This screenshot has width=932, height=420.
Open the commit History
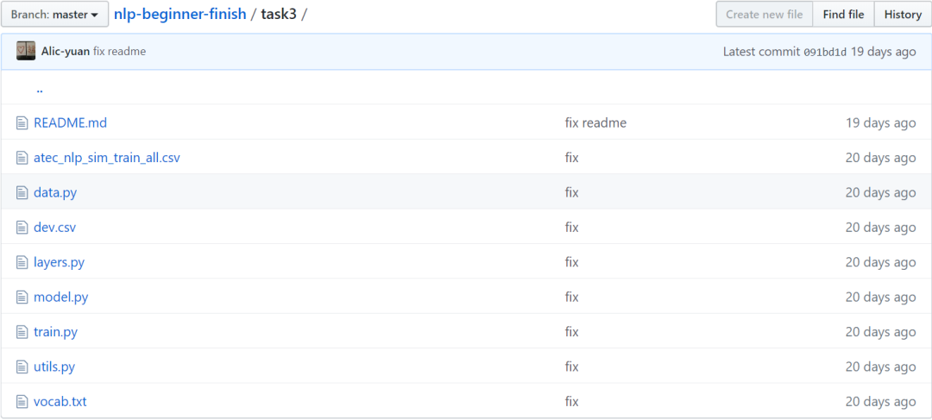click(x=903, y=15)
